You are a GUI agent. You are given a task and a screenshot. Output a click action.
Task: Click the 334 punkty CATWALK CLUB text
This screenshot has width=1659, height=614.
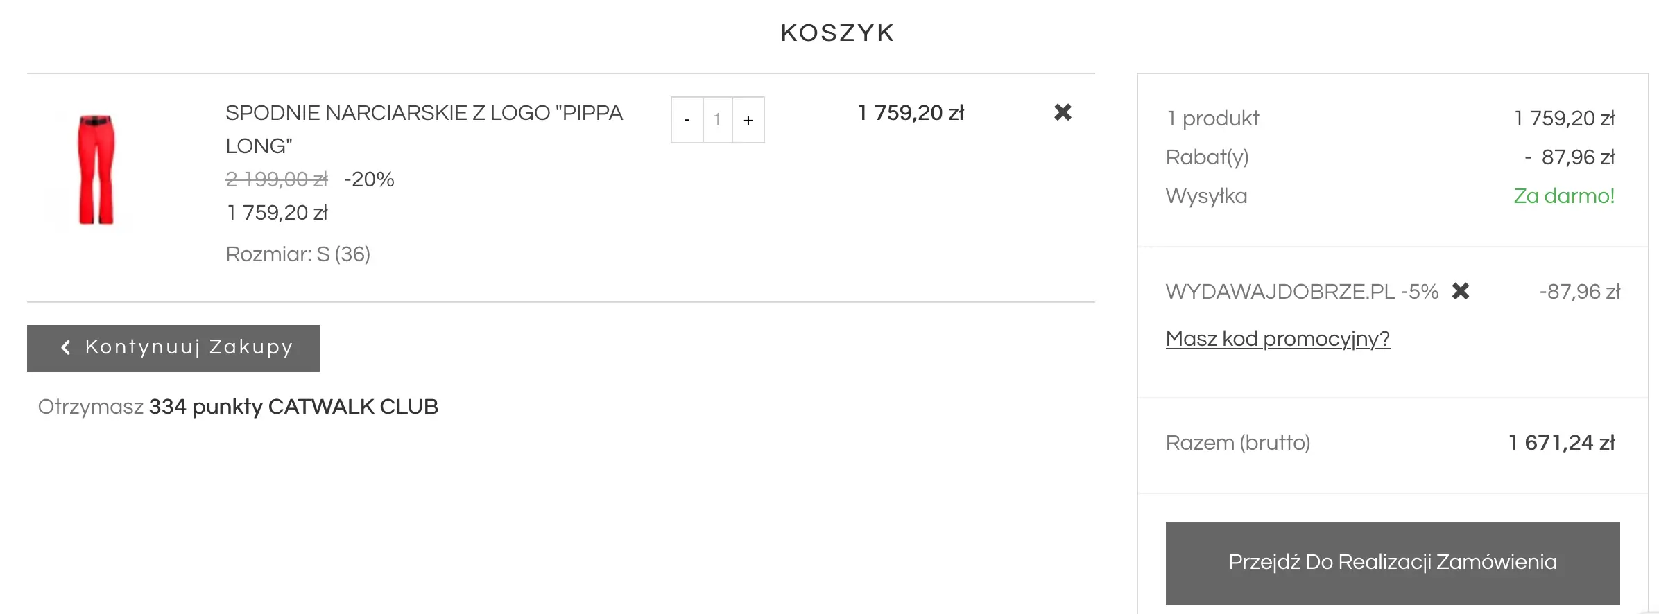(x=293, y=407)
